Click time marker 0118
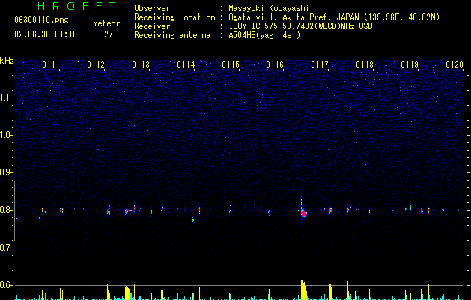This screenshot has height=300, width=471. (365, 64)
